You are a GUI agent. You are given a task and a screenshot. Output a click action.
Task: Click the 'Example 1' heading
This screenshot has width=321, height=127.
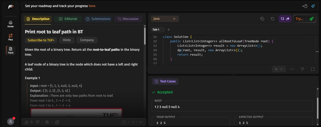[32, 78]
